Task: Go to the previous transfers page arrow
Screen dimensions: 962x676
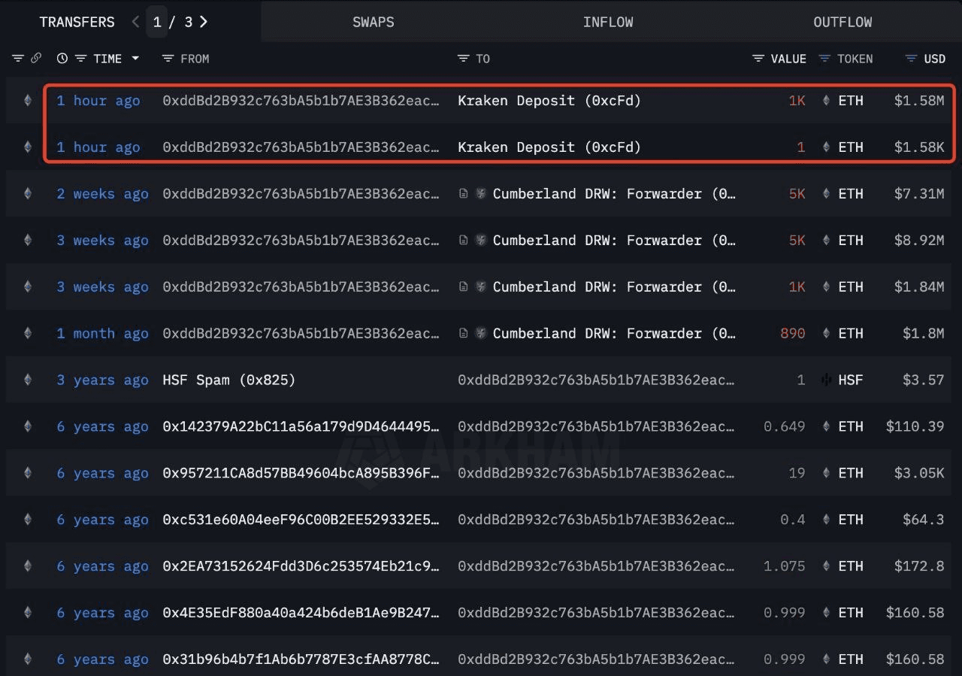Action: click(x=135, y=22)
